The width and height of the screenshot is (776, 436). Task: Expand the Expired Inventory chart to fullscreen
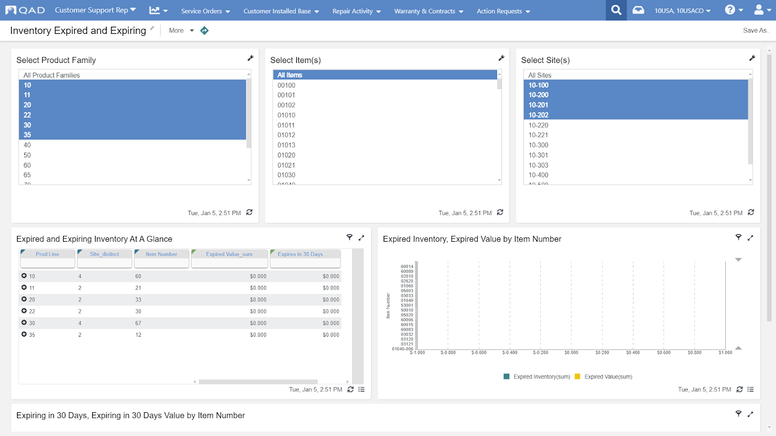click(750, 237)
